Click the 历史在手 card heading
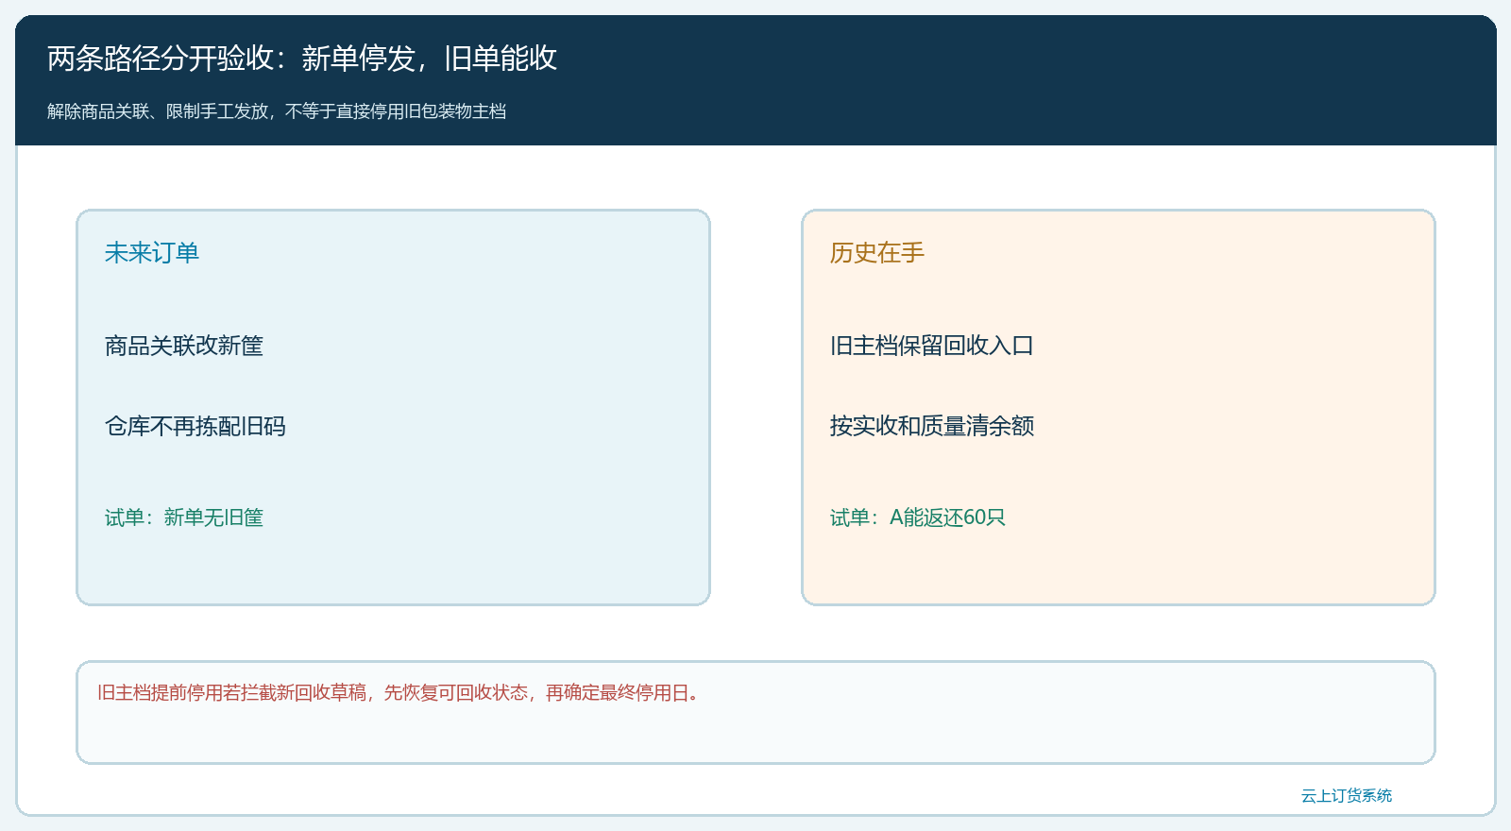 pyautogui.click(x=877, y=253)
